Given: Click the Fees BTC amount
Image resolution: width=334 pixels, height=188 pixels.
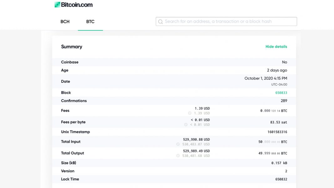Looking at the screenshot, I should pyautogui.click(x=274, y=111).
